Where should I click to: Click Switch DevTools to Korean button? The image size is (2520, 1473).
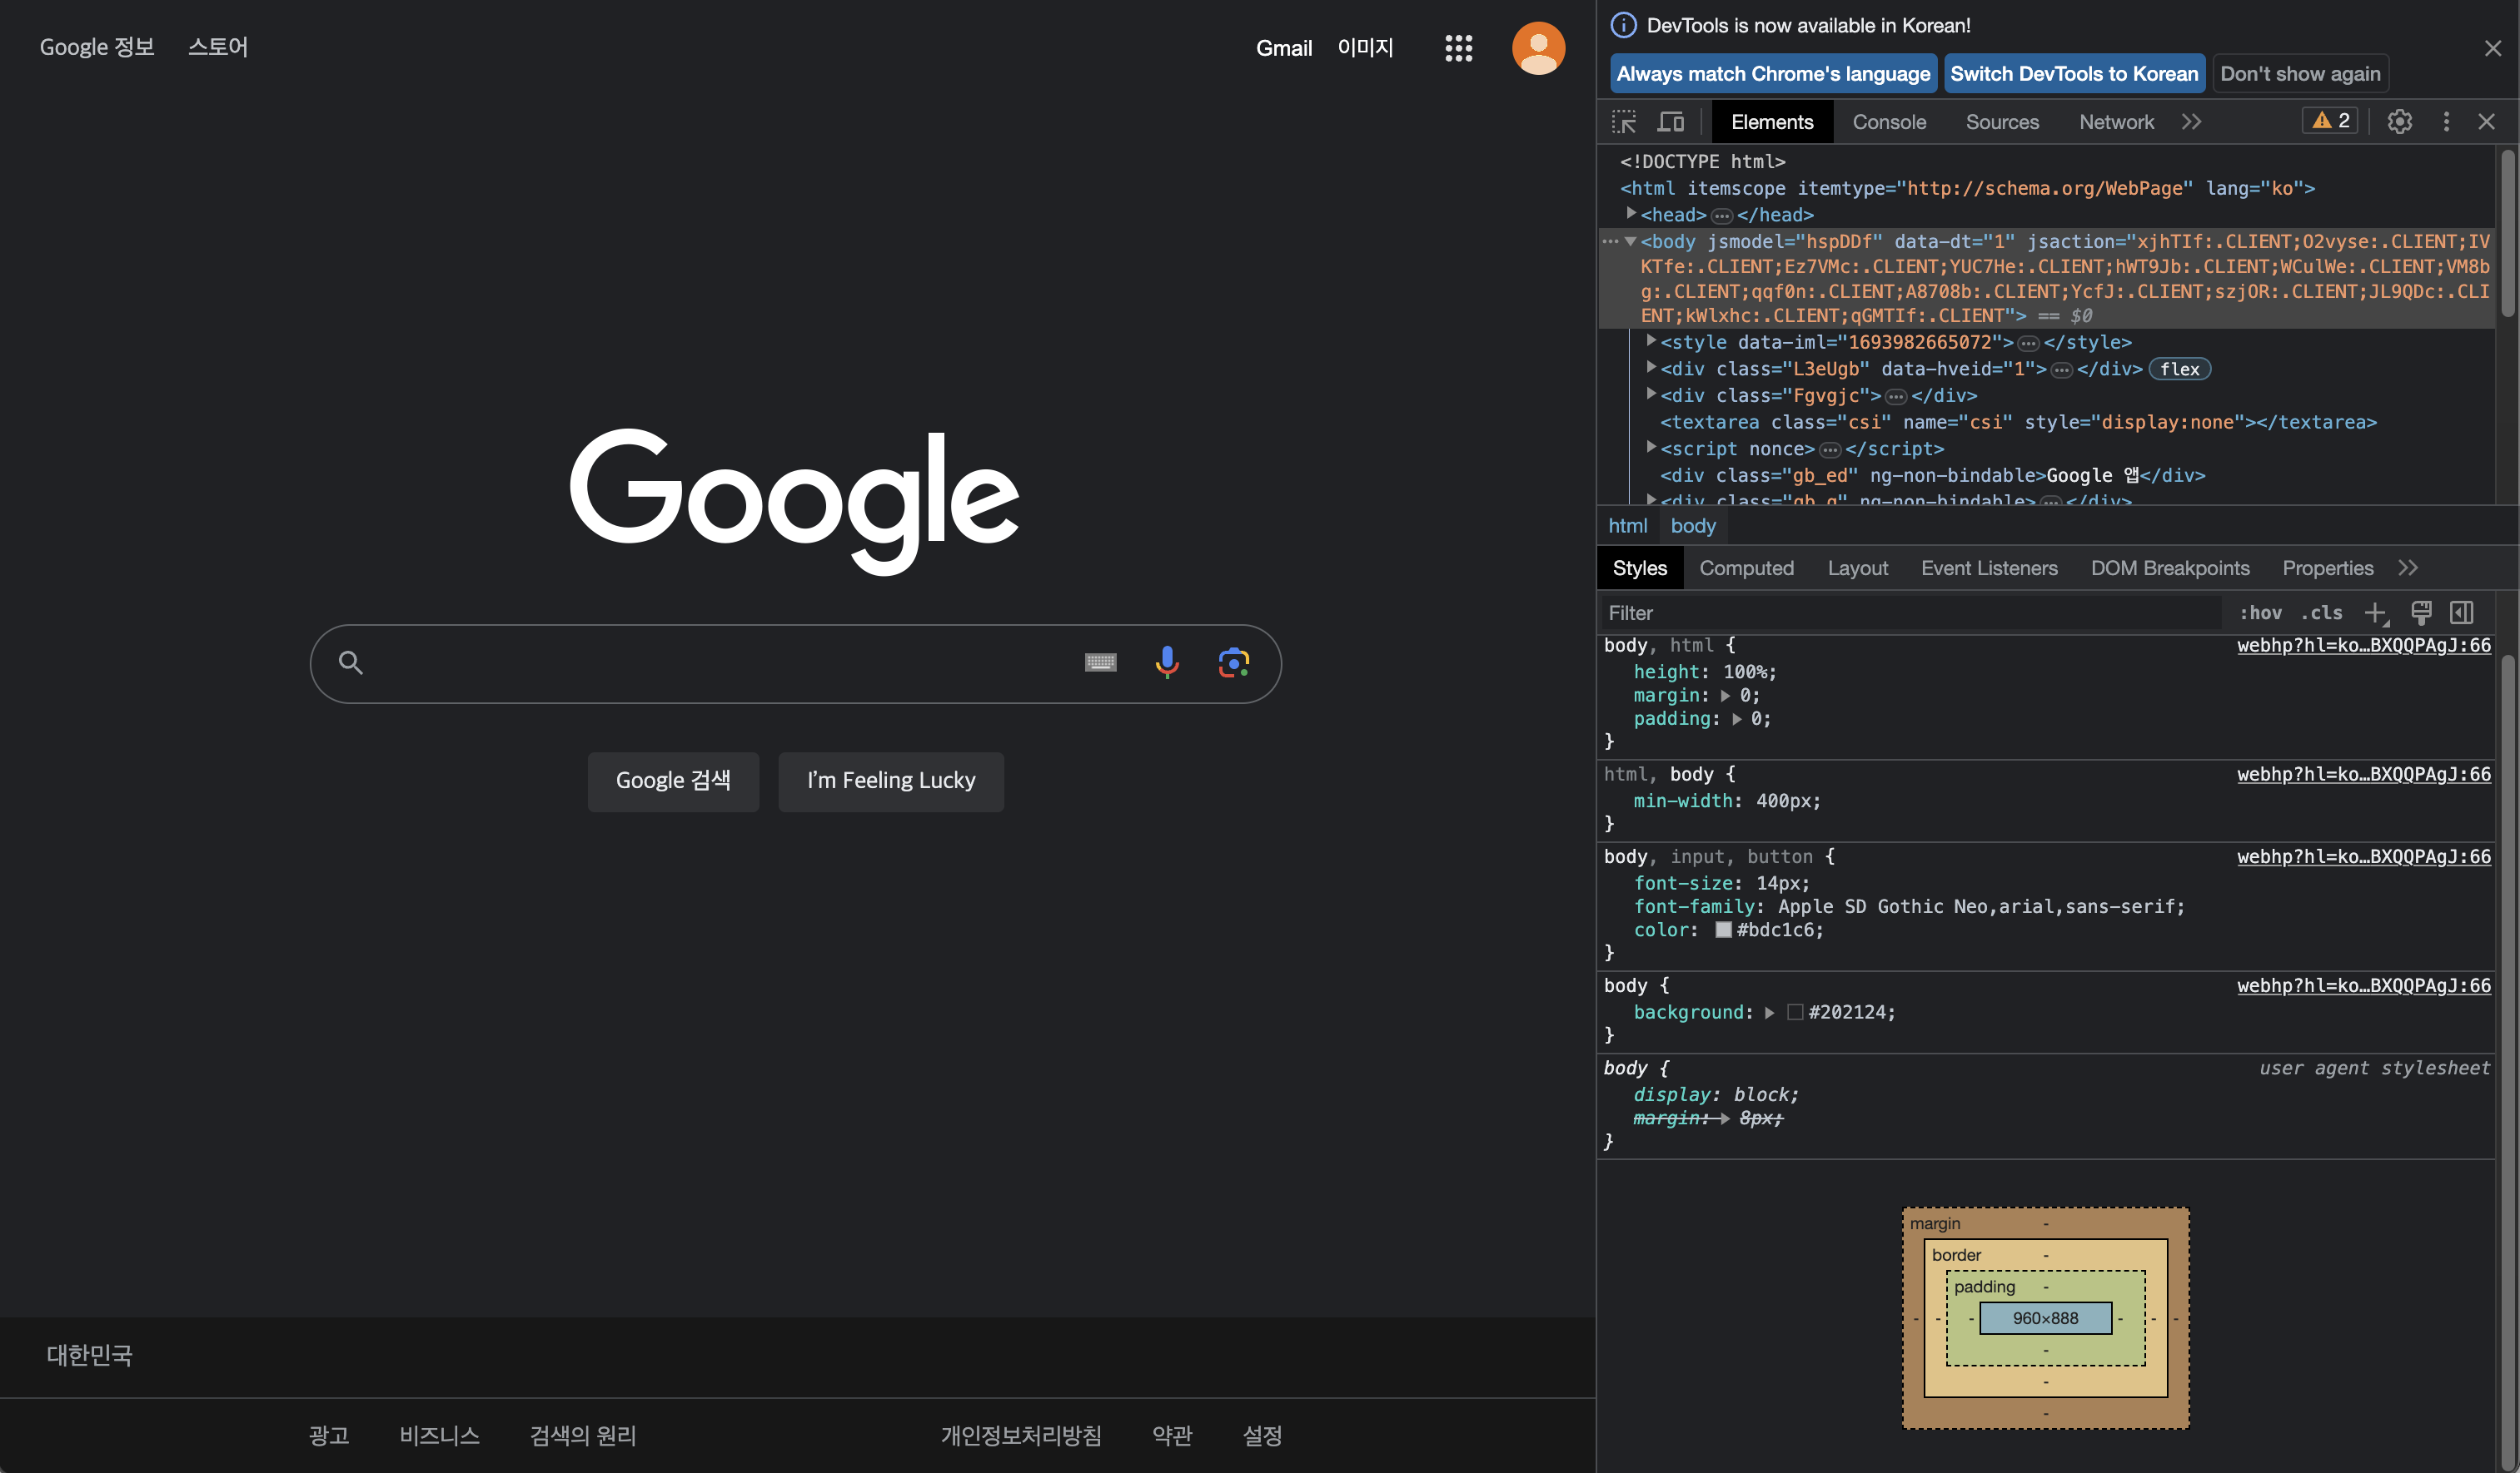click(x=2074, y=73)
